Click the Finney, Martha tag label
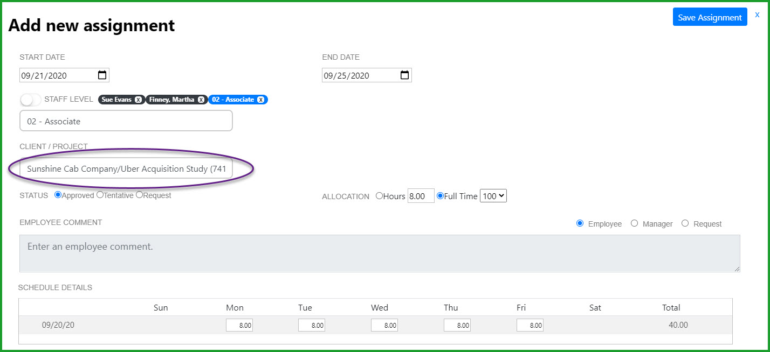The width and height of the screenshot is (770, 352). click(x=171, y=100)
